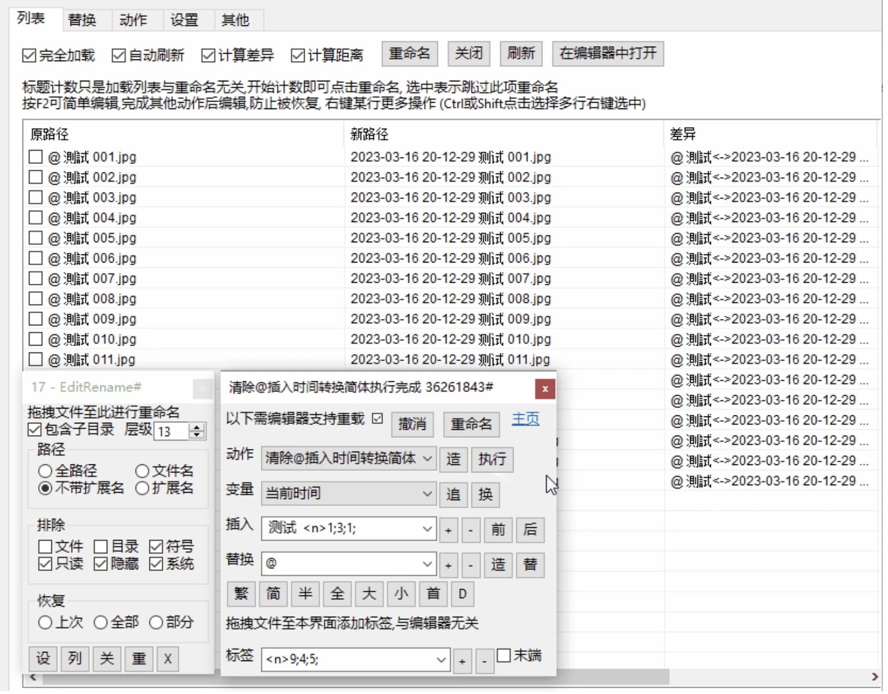Image resolution: width=888 pixels, height=694 pixels.
Task: Click the 执行 execute button
Action: [492, 459]
